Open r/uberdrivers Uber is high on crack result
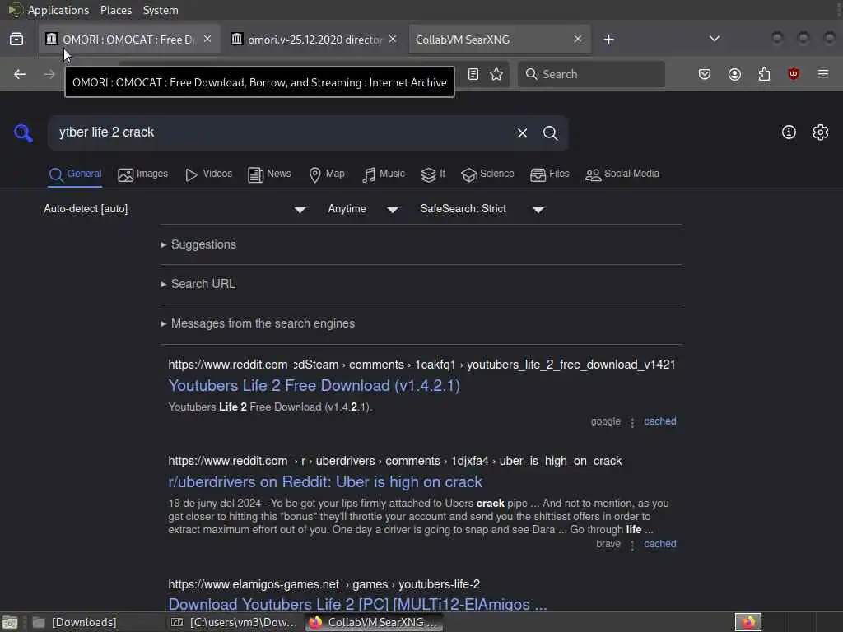843x632 pixels. click(x=325, y=481)
